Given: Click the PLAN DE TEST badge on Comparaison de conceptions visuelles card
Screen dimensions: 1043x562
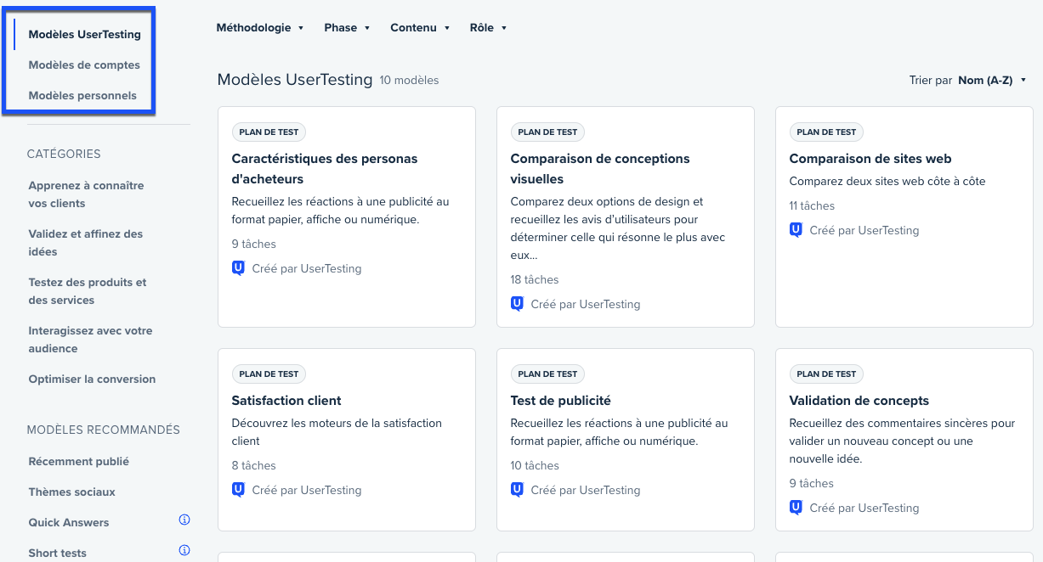Looking at the screenshot, I should point(547,132).
